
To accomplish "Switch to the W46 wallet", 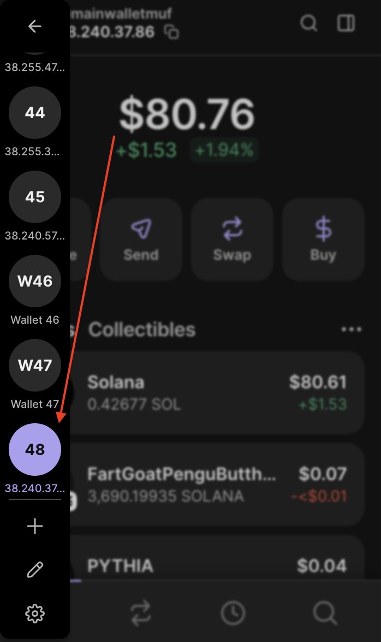I will pyautogui.click(x=35, y=281).
